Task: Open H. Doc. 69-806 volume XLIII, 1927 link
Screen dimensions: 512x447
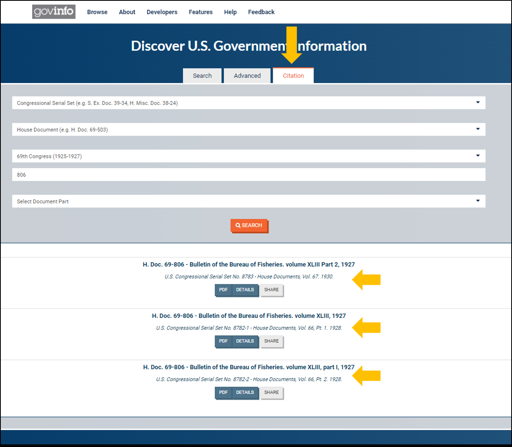Action: [x=249, y=316]
